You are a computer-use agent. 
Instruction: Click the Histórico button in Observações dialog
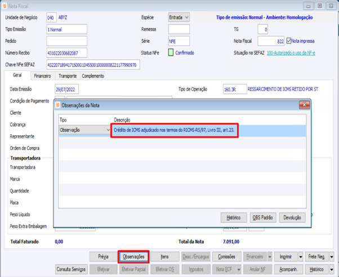click(234, 217)
